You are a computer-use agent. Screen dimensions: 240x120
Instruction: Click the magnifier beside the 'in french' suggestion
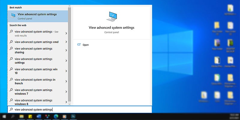11,79
